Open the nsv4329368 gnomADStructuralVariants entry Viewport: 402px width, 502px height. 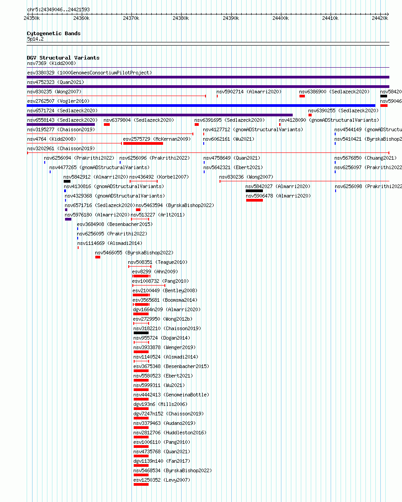click(115, 196)
